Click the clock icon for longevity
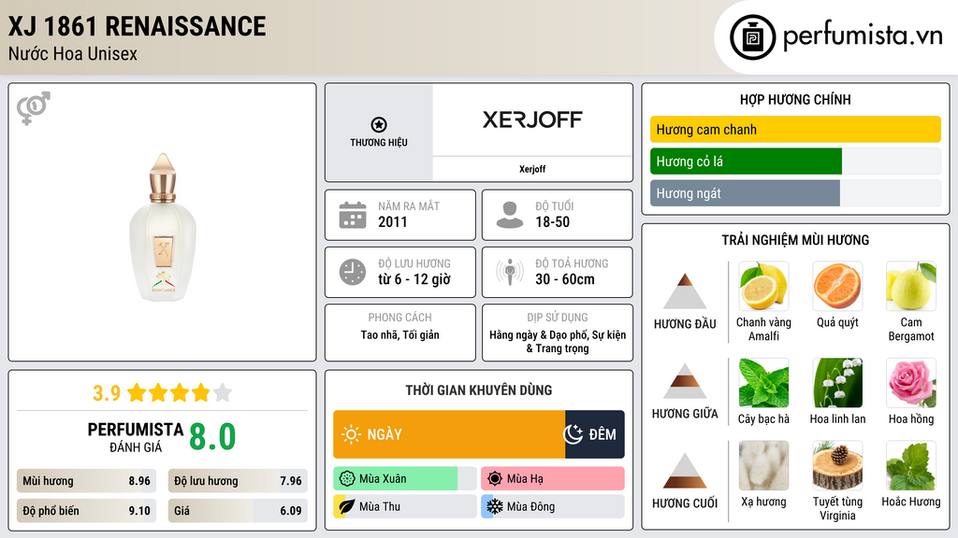This screenshot has width=958, height=538. [353, 272]
